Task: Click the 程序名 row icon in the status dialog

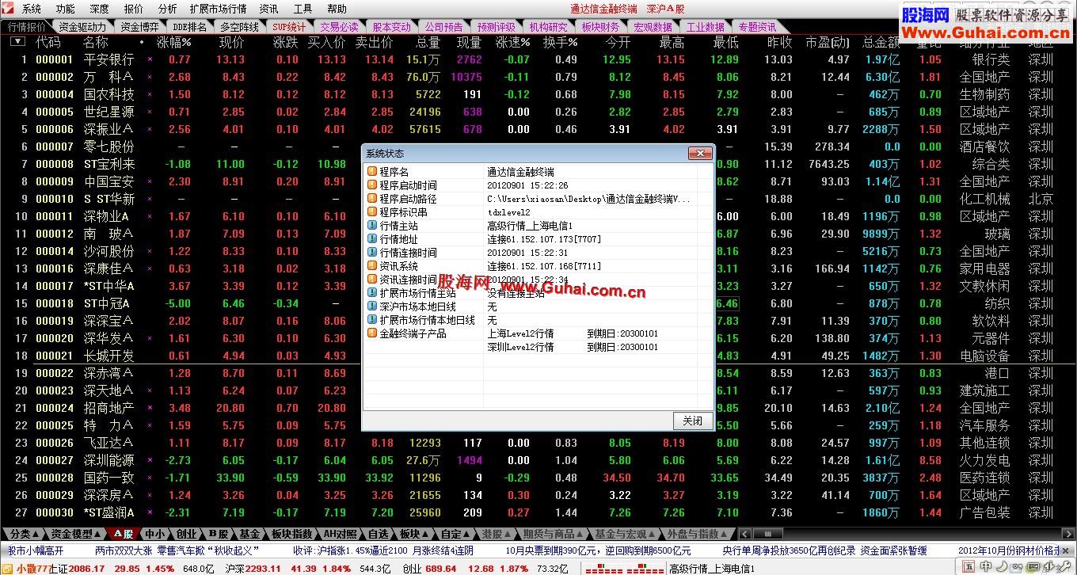Action: [x=372, y=172]
